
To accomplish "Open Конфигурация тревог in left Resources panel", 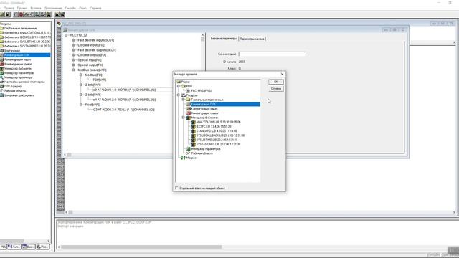I will pos(18,64).
